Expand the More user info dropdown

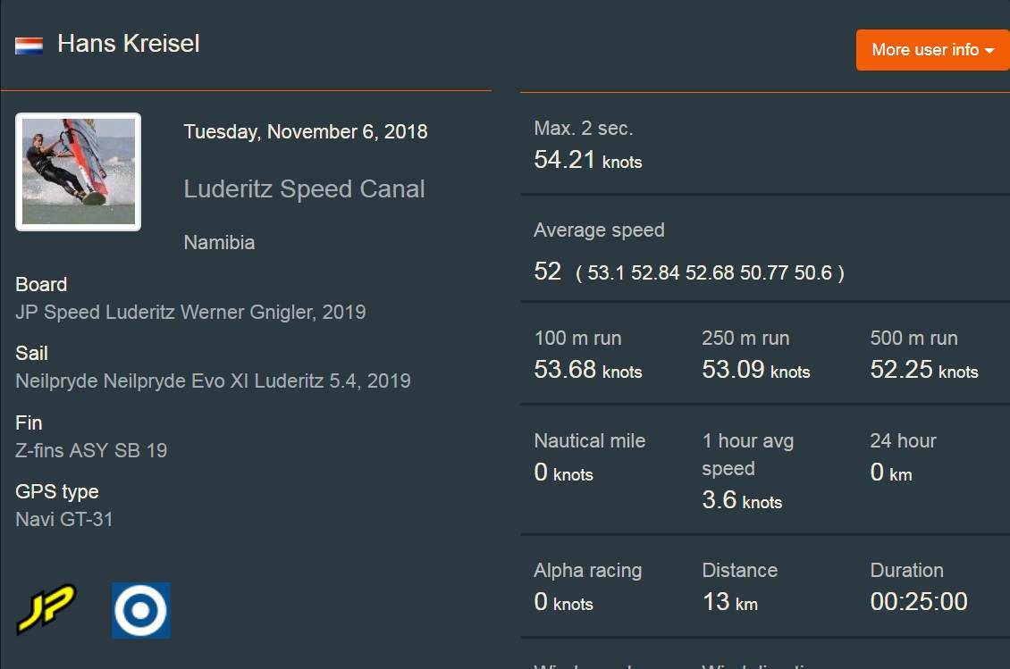tap(932, 50)
